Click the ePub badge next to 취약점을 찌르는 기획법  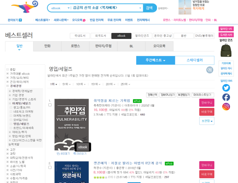(x=137, y=101)
